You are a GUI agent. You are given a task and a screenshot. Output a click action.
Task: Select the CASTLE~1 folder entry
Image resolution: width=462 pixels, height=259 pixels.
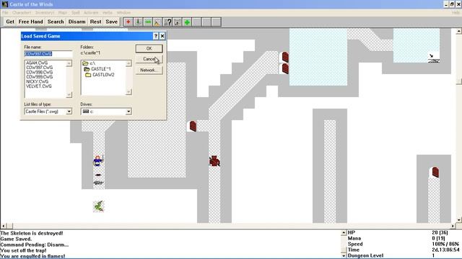(101, 69)
